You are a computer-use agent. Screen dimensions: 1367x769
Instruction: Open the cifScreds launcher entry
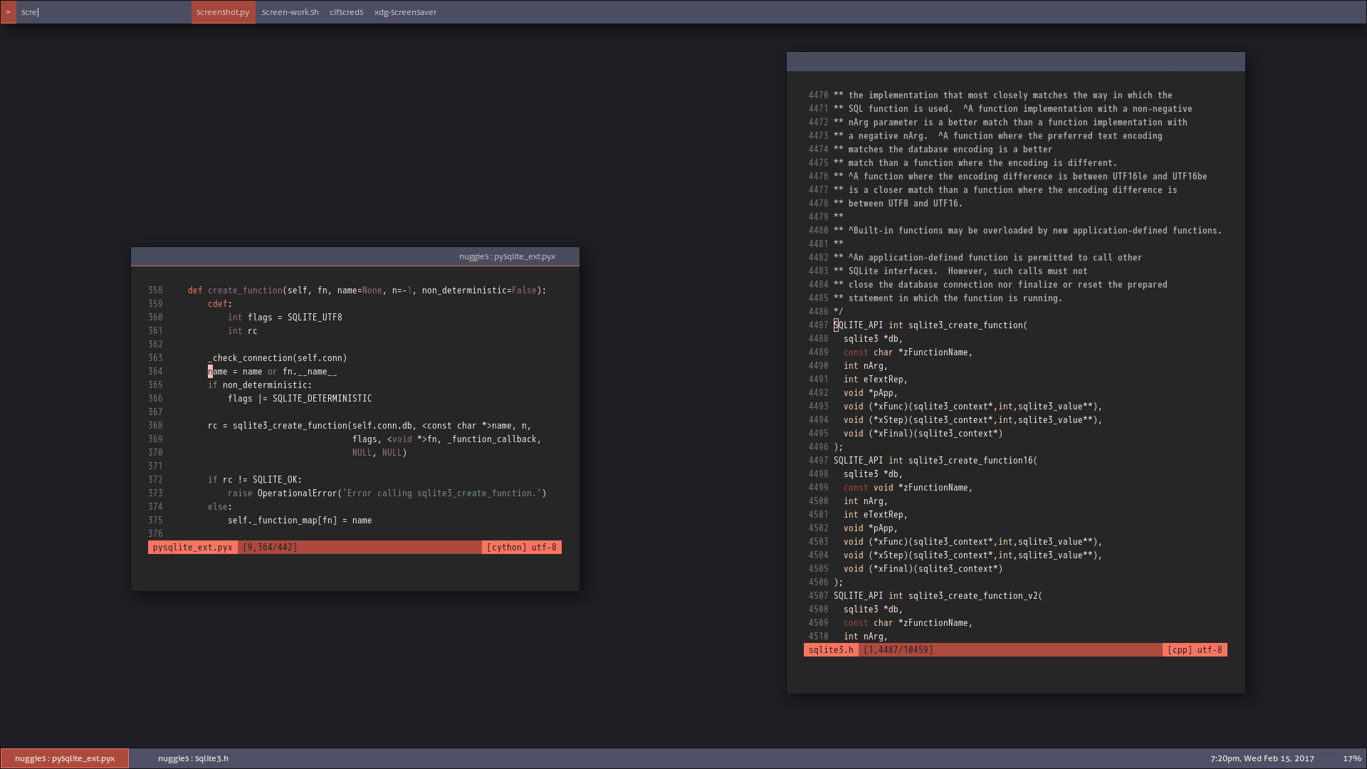(346, 12)
